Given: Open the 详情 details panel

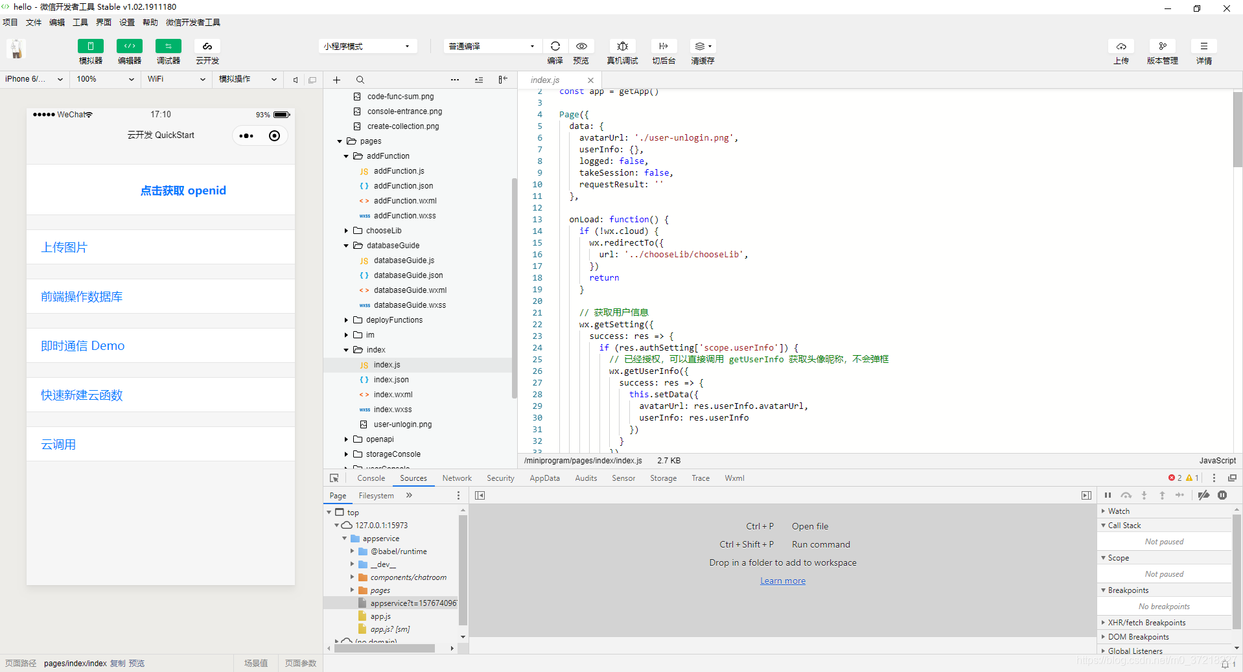Looking at the screenshot, I should [x=1204, y=46].
